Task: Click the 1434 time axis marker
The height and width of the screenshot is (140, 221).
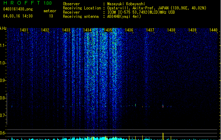Action: click(x=87, y=30)
